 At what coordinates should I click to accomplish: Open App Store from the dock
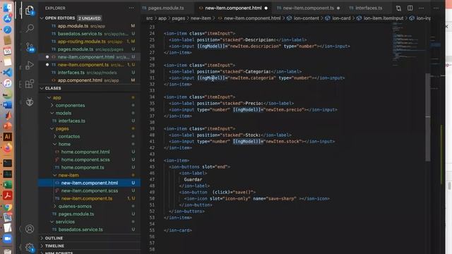pyautogui.click(x=8, y=18)
